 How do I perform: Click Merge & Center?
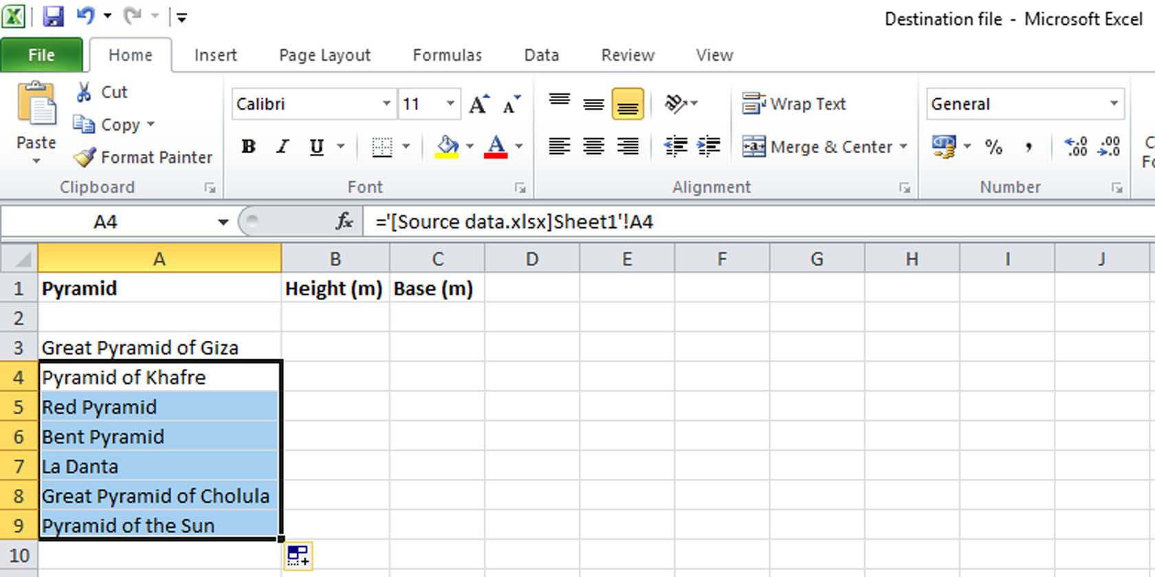pos(817,146)
